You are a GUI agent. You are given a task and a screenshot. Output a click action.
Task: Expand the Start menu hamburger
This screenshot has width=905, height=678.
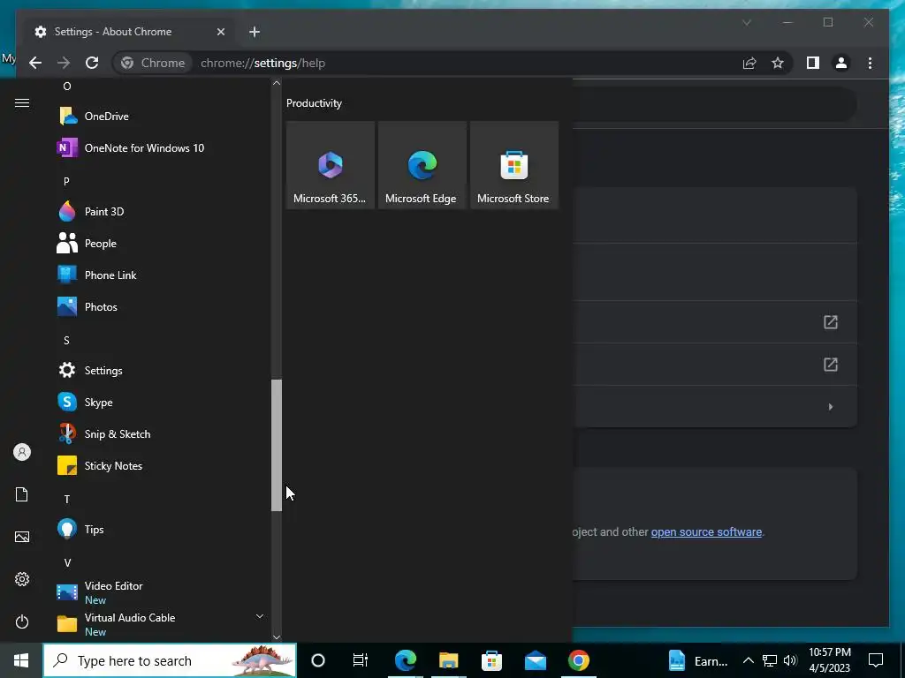(x=22, y=102)
